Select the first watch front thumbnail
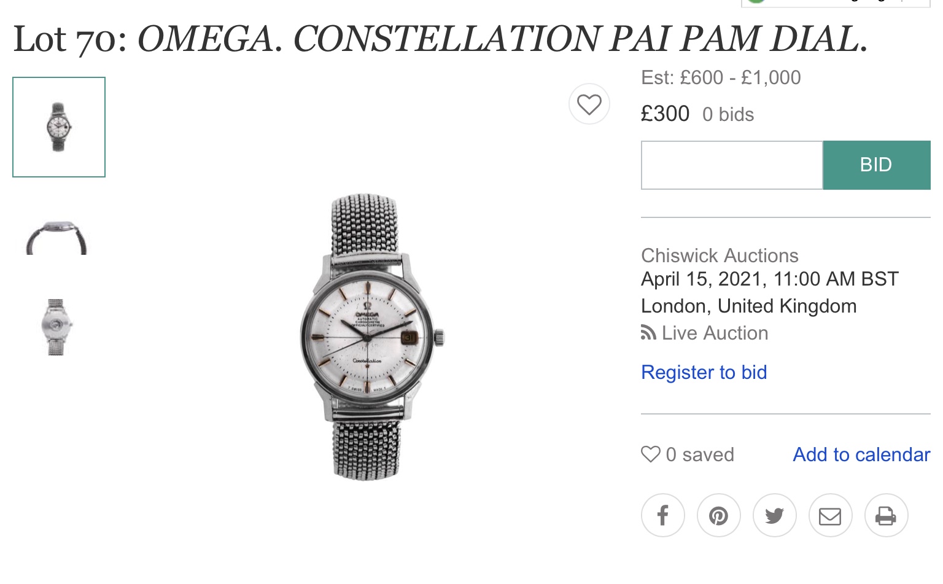The image size is (943, 584). click(59, 127)
